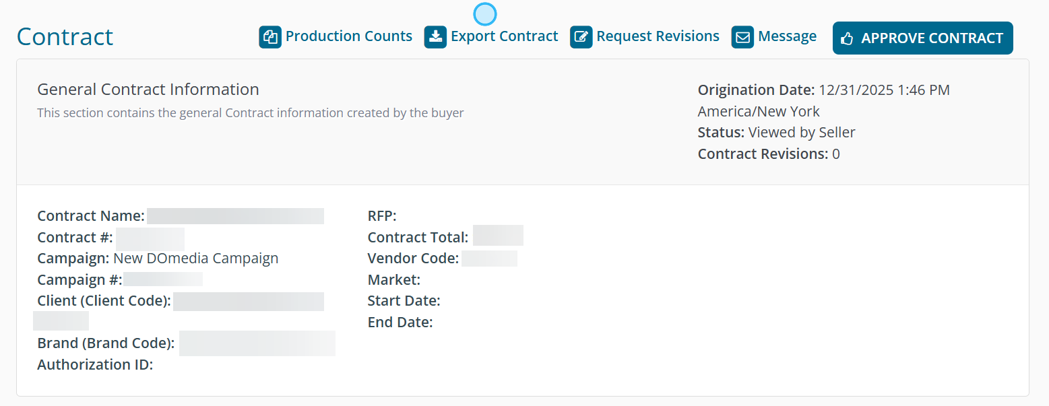Click the redacted Campaign # value
Image resolution: width=1049 pixels, height=406 pixels.
coord(162,280)
